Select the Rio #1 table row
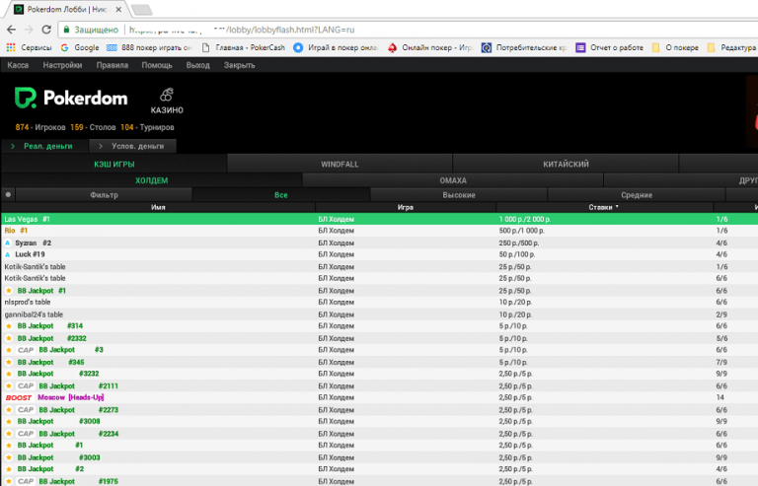 click(379, 231)
